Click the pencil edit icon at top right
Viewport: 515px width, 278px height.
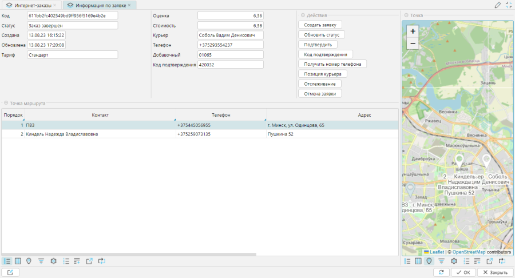(498, 5)
